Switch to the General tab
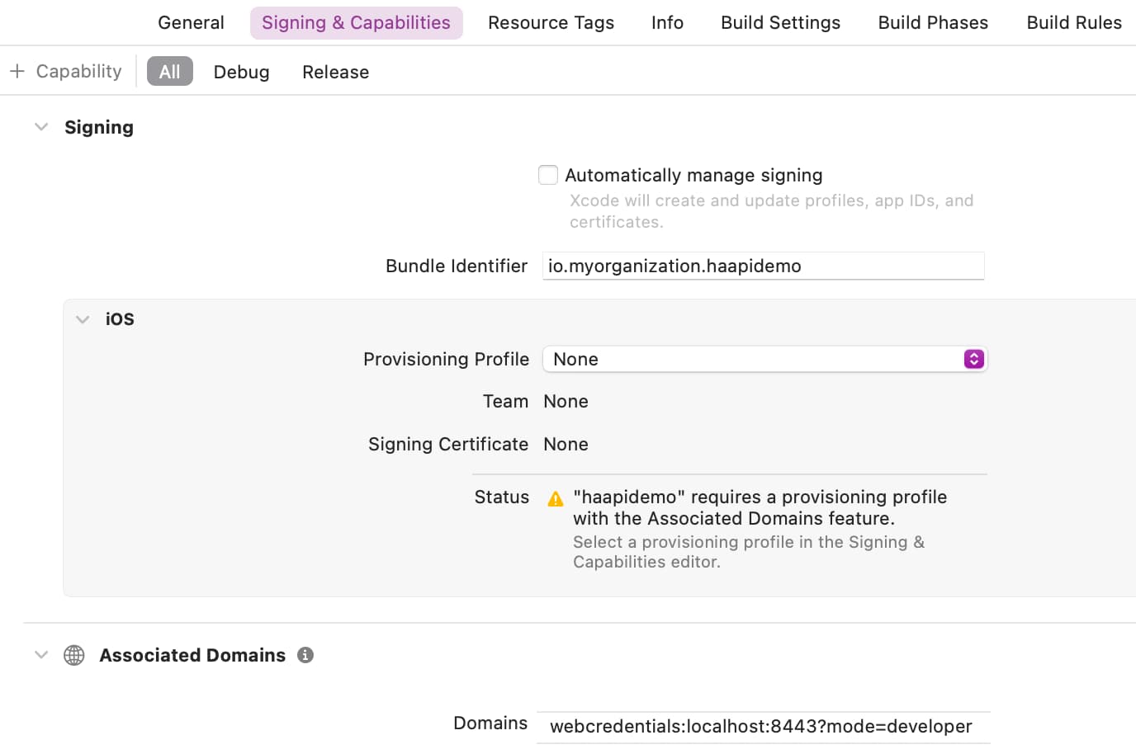1136x754 pixels. [x=191, y=22]
